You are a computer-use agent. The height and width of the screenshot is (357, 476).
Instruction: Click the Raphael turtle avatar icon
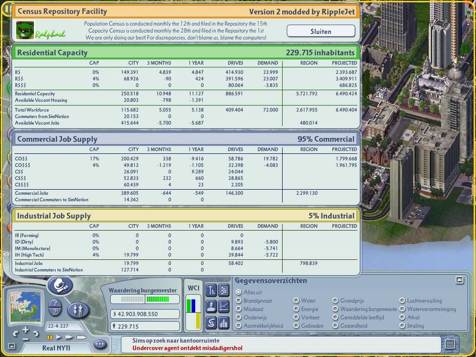[x=25, y=30]
